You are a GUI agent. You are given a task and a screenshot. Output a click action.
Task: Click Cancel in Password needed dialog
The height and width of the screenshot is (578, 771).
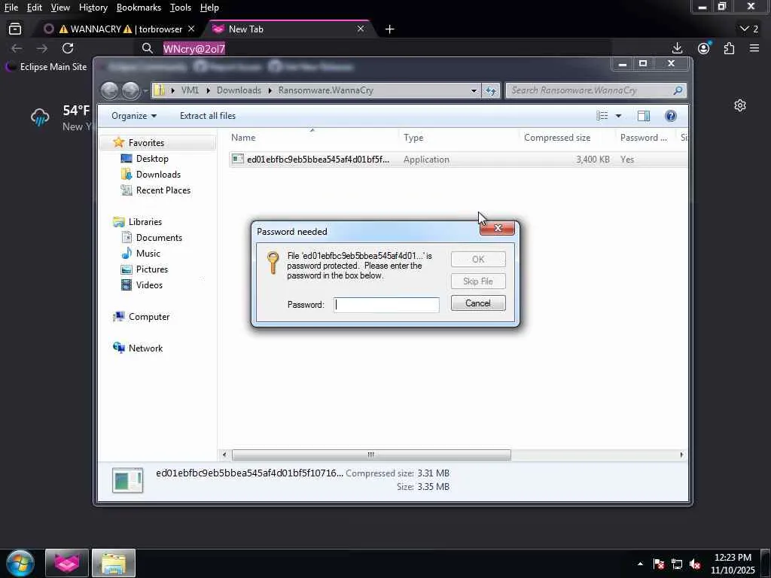tap(478, 303)
